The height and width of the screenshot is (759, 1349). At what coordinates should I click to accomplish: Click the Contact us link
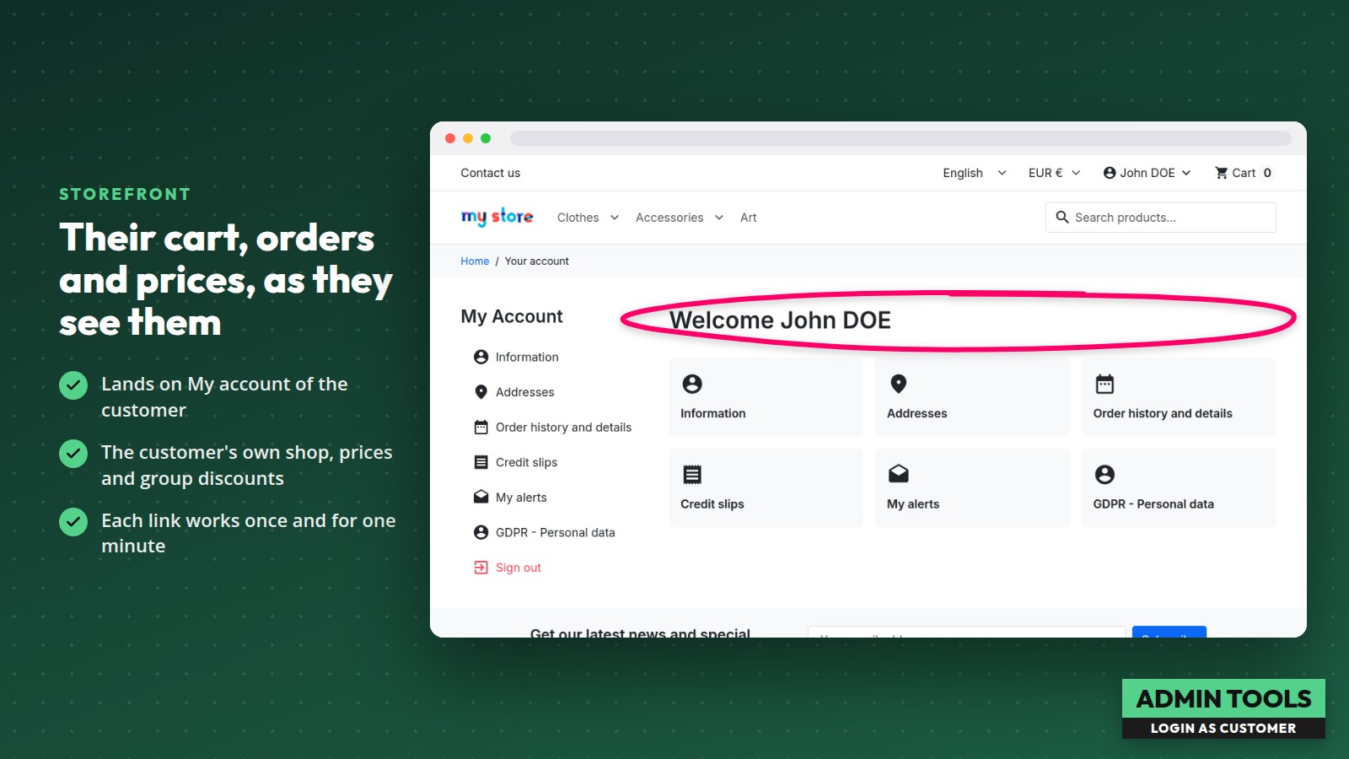pyautogui.click(x=491, y=173)
